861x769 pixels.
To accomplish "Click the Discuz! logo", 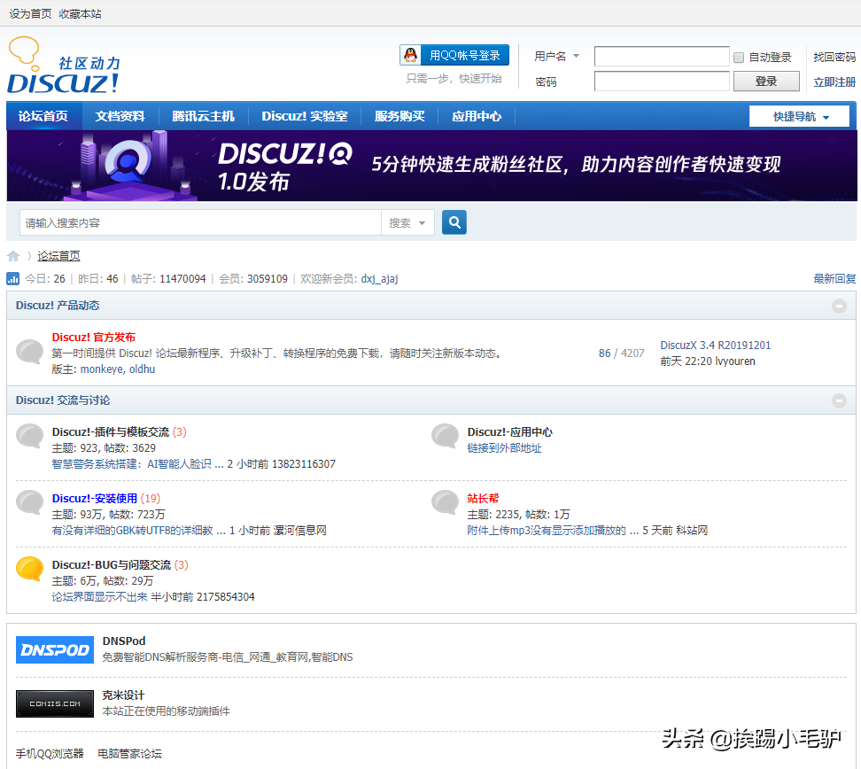I will coord(64,66).
